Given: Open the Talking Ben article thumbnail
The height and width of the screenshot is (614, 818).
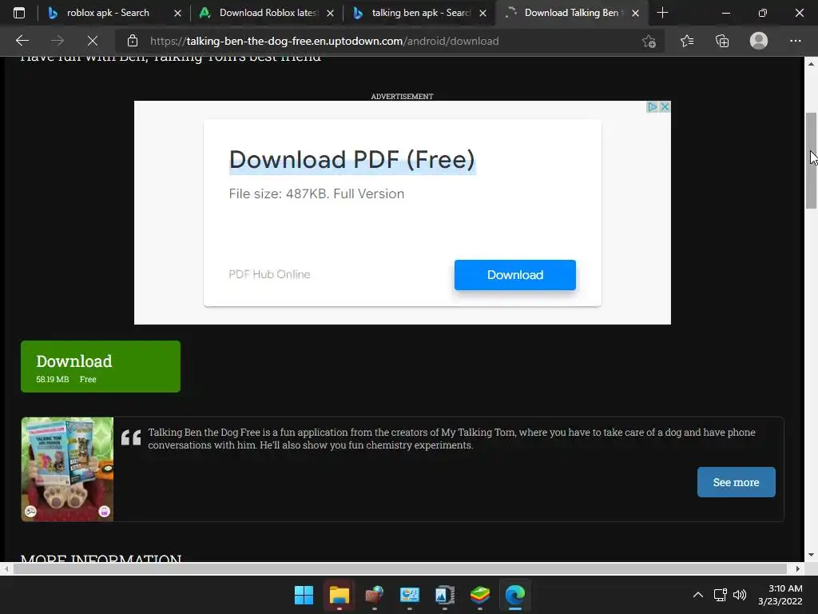Looking at the screenshot, I should pyautogui.click(x=67, y=468).
